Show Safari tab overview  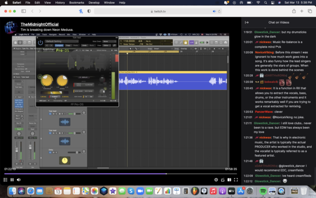click(x=310, y=11)
